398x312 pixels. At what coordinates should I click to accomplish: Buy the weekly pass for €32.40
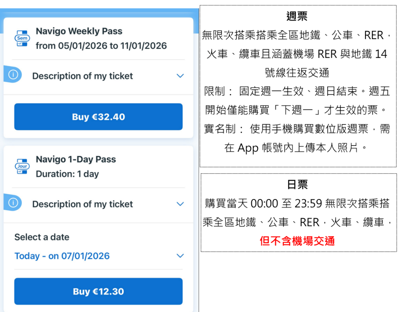98,117
